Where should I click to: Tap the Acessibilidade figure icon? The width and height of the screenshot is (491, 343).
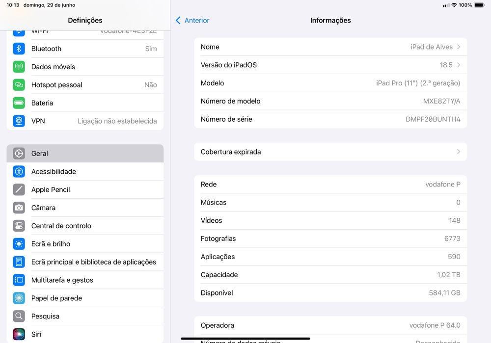pos(19,172)
